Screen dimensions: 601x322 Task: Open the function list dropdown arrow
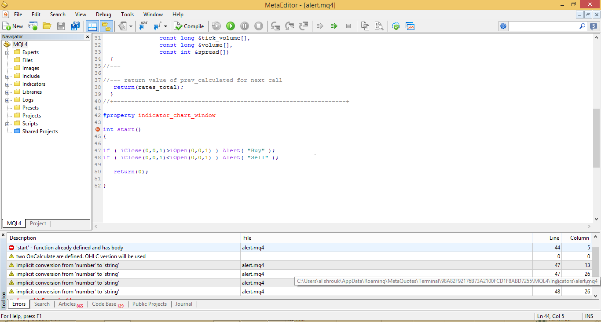click(165, 26)
